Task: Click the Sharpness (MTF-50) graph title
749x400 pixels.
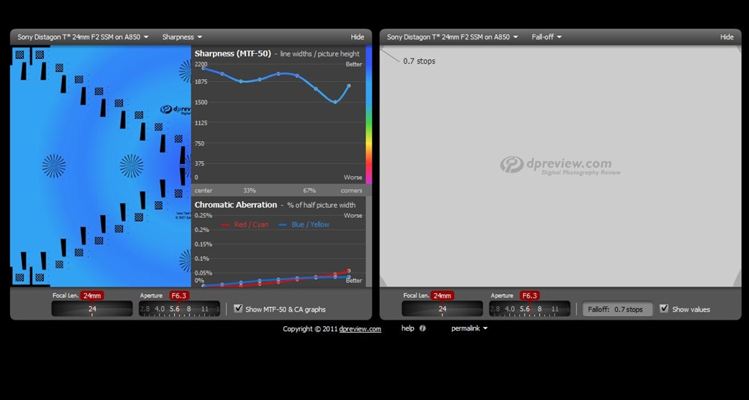Action: point(233,53)
